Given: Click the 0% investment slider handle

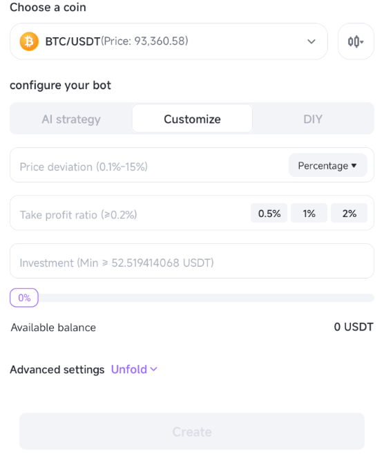Looking at the screenshot, I should pyautogui.click(x=24, y=298).
